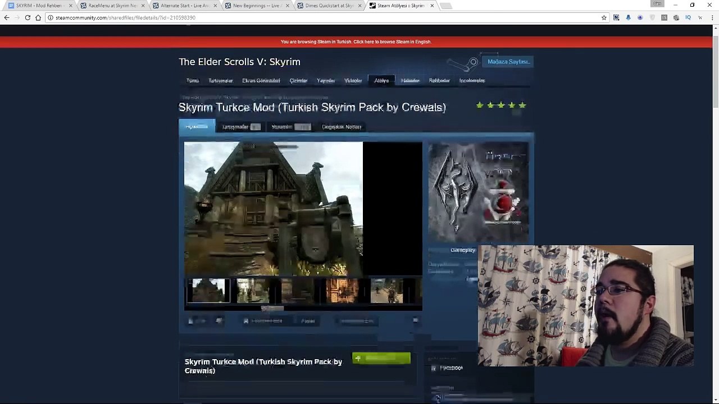Close the Alternate Start tab
Viewport: 719px width, 404px height.
[215, 6]
